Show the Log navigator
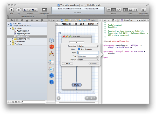The height and width of the screenshot is (114, 156). pyautogui.click(x=42, y=21)
